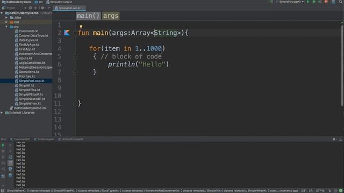
Task: Click the editor vertical scrollbar
Action: [x=342, y=65]
